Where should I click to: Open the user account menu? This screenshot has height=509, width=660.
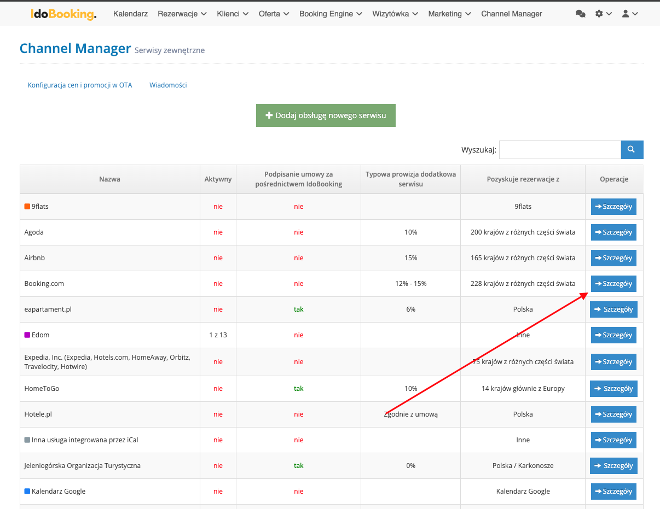click(630, 14)
